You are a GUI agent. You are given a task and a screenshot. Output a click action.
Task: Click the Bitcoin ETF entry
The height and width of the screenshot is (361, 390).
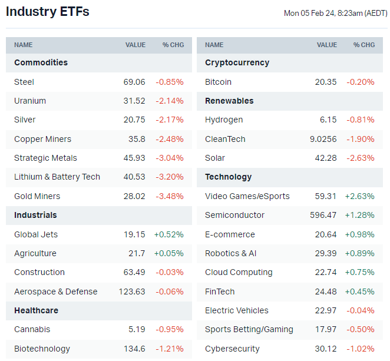[218, 82]
